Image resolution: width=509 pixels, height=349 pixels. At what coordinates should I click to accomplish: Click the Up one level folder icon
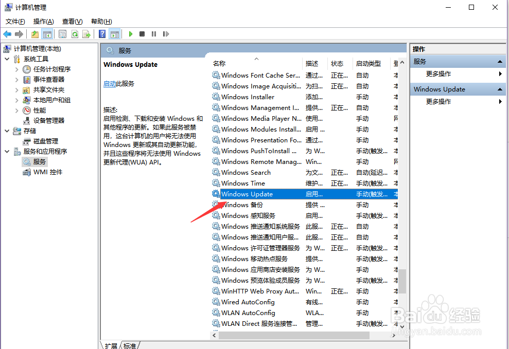[x=34, y=34]
